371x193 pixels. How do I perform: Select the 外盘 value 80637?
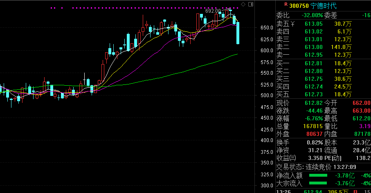314,134
